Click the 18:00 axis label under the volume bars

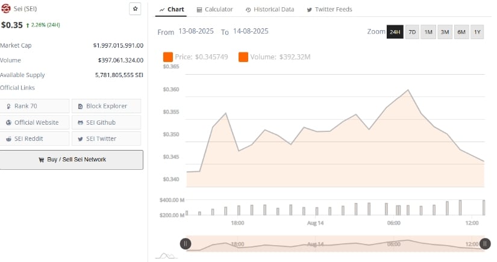point(237,223)
